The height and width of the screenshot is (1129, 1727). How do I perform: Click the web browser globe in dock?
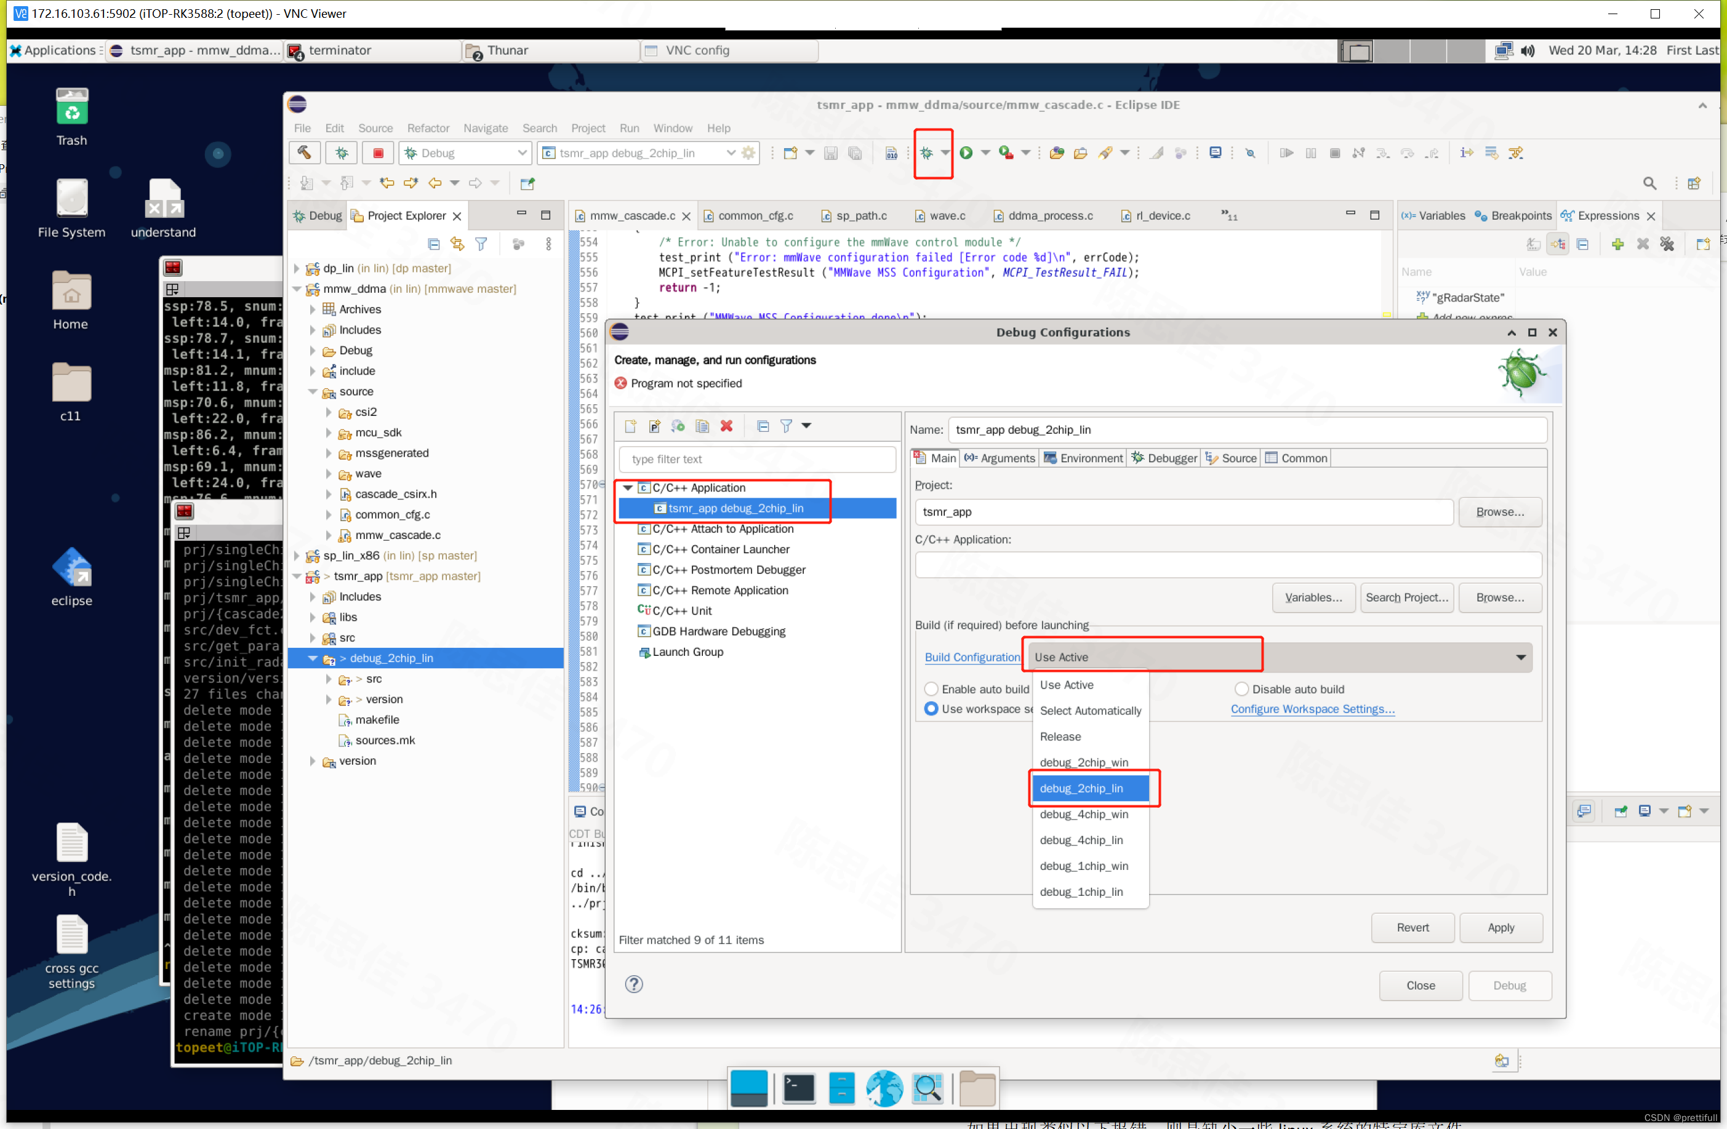[884, 1088]
